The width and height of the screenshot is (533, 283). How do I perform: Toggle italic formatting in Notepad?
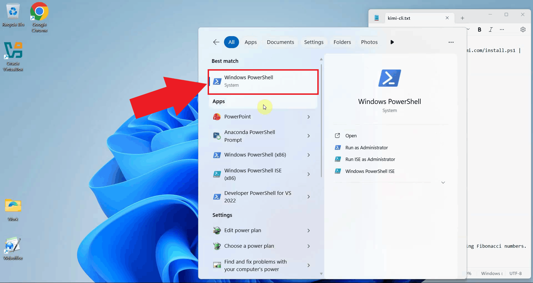point(491,29)
